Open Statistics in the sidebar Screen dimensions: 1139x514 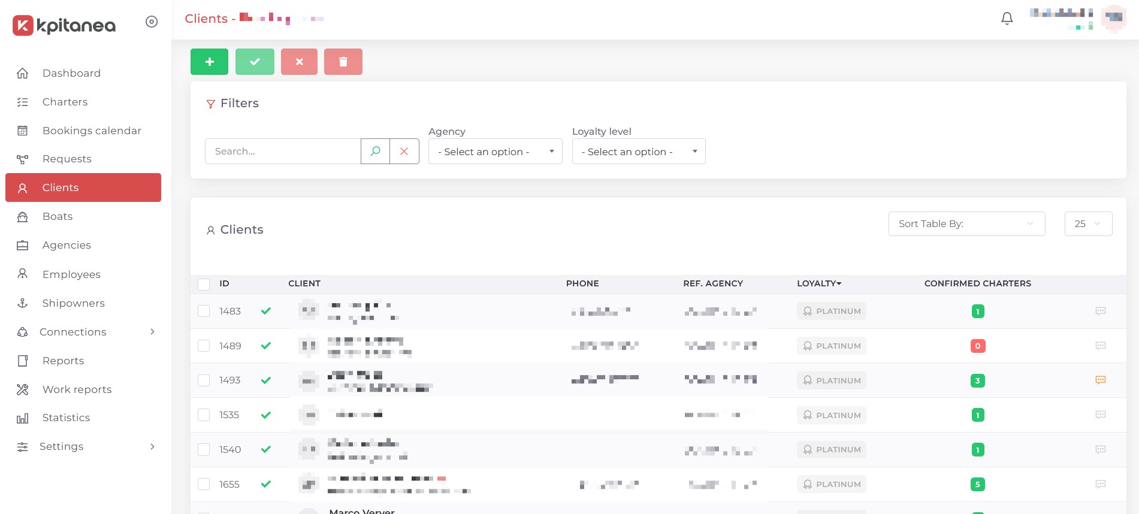[83, 418]
